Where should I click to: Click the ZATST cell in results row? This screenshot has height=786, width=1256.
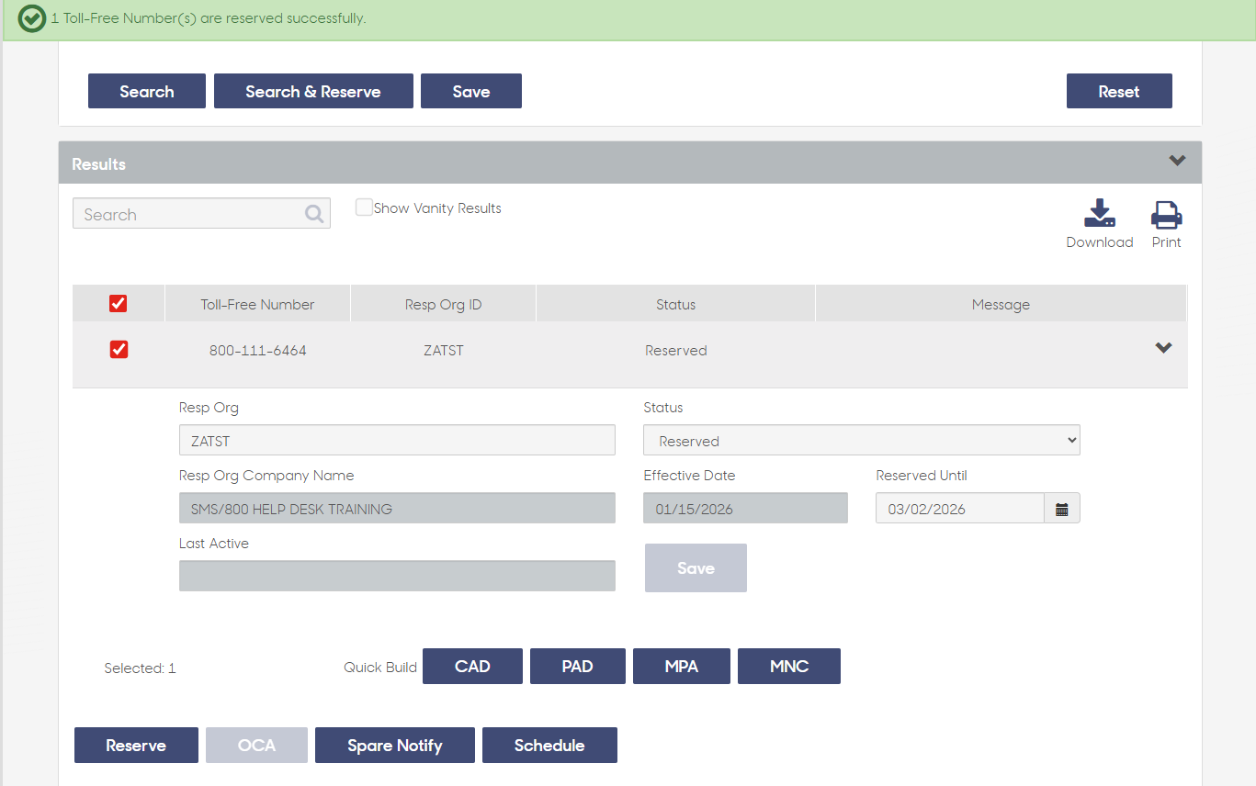pyautogui.click(x=444, y=350)
